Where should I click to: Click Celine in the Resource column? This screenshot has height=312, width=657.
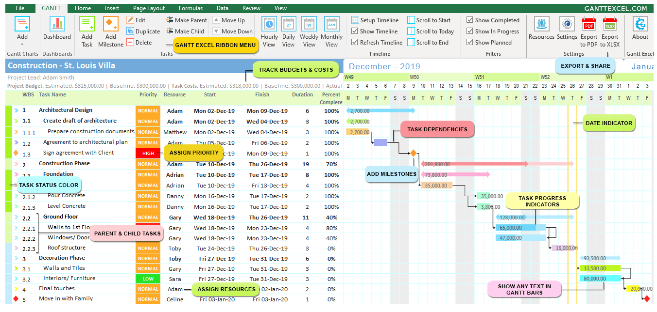click(175, 299)
